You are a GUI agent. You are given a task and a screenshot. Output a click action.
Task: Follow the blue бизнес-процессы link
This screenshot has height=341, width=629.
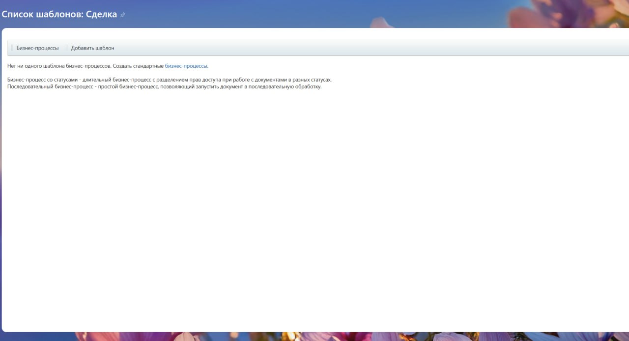coord(186,66)
